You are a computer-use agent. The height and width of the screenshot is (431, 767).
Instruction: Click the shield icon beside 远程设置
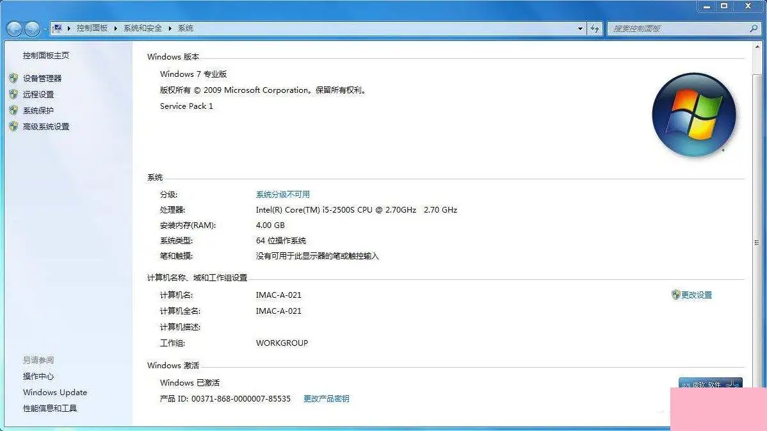pos(14,94)
